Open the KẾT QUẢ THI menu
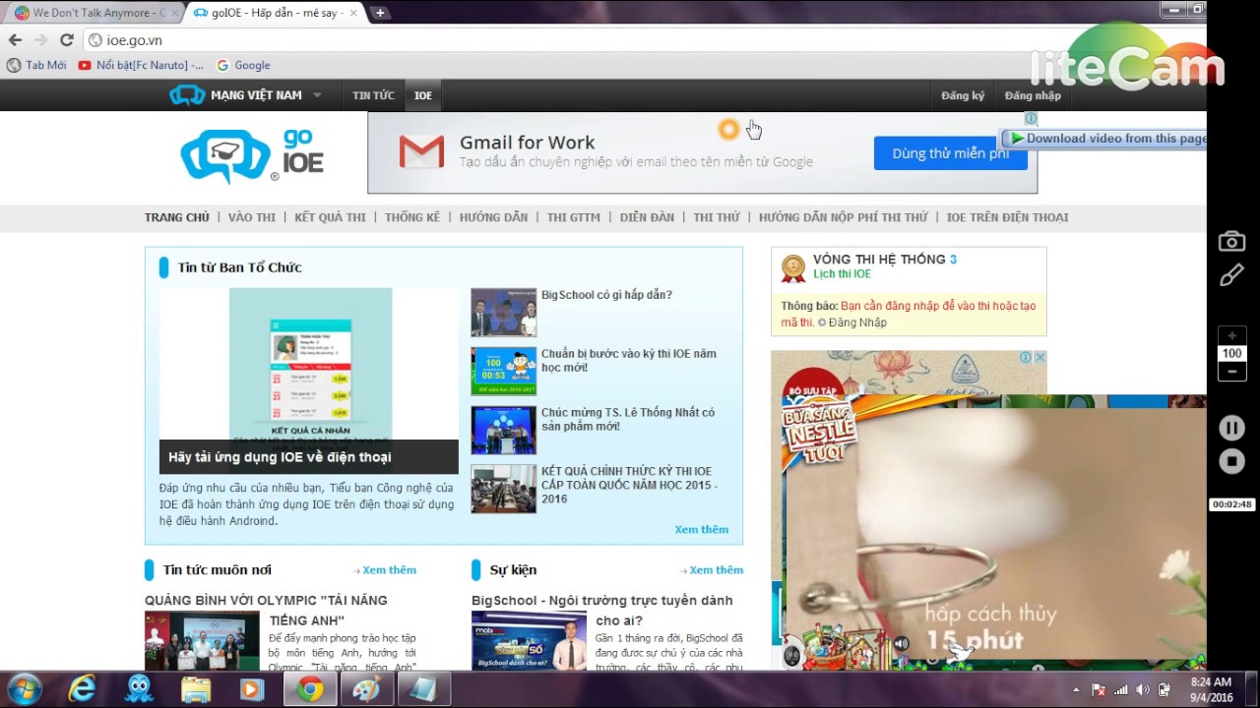Screen dimensions: 1260x708 pos(330,217)
